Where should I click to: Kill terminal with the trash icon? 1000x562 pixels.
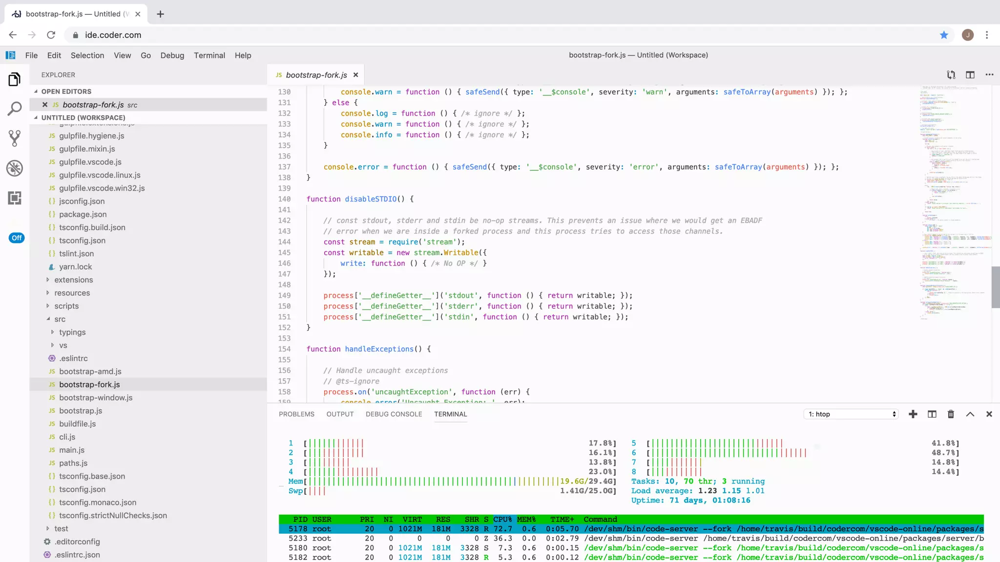click(951, 414)
